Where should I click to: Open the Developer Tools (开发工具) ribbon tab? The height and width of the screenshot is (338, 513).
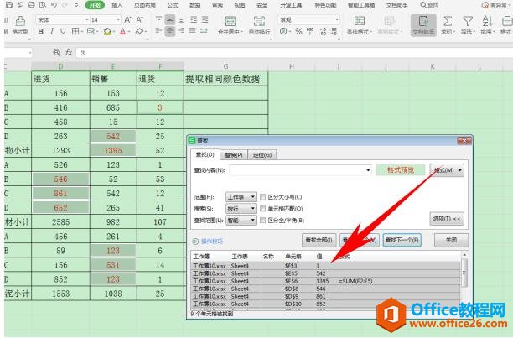tap(291, 5)
